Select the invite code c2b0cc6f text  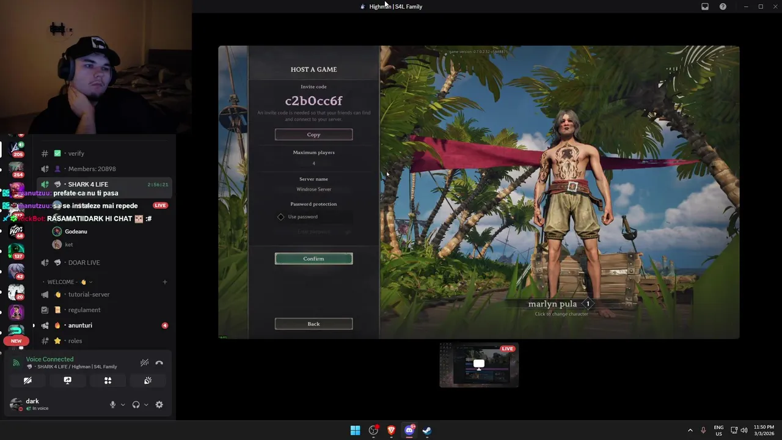(x=313, y=101)
